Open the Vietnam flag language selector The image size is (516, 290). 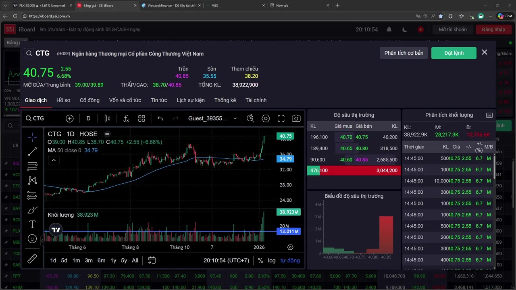point(420,29)
